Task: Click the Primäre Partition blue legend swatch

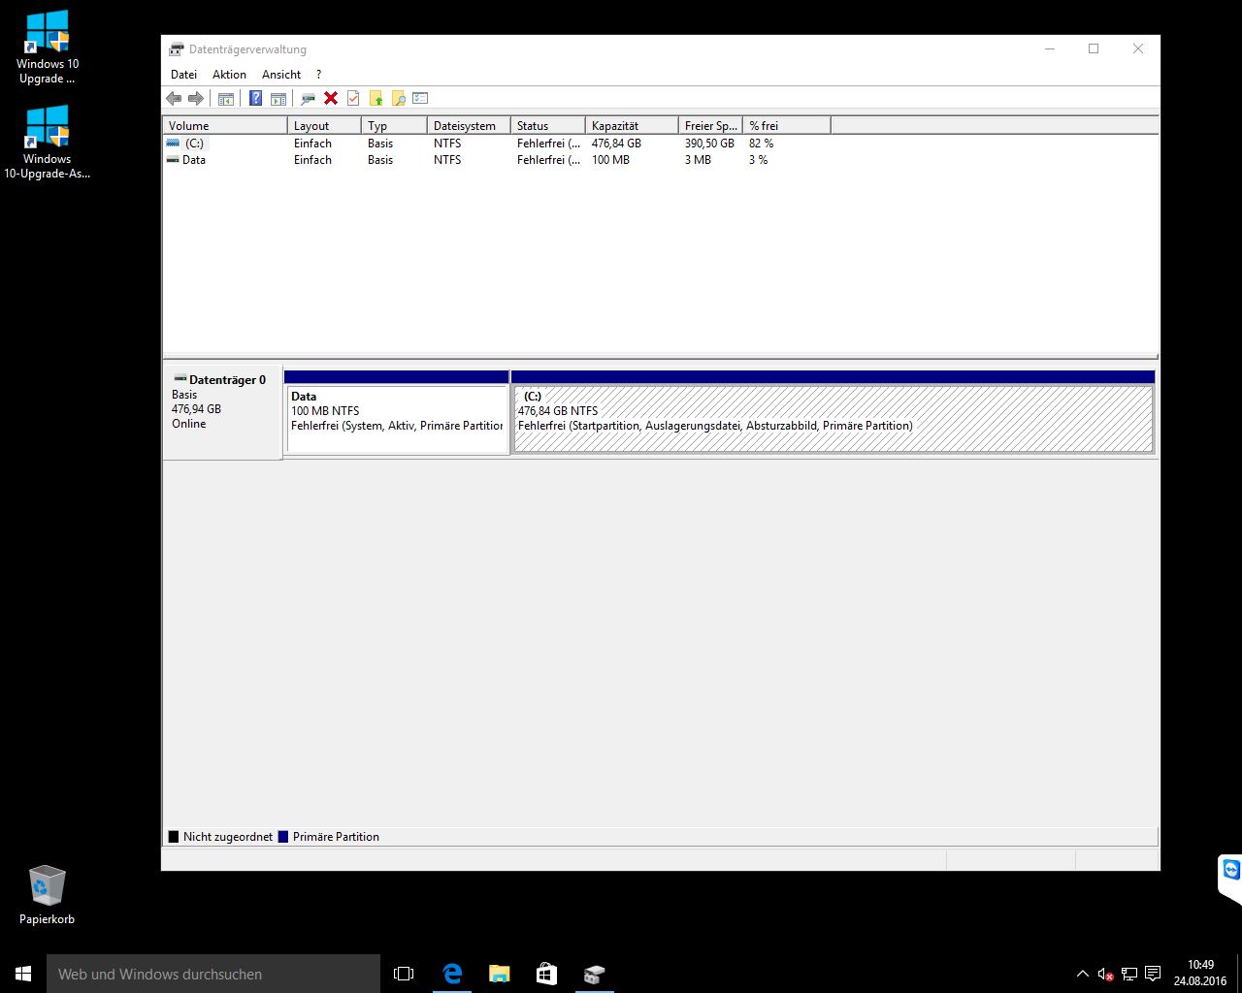Action: click(x=283, y=837)
